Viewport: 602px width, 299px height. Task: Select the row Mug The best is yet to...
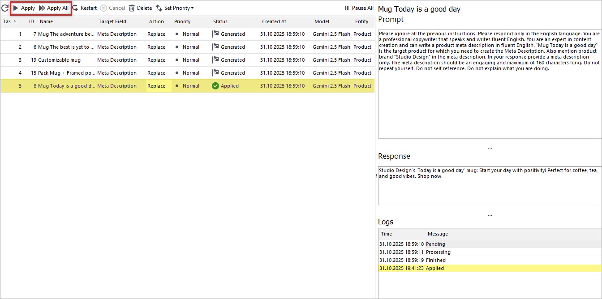[188, 47]
